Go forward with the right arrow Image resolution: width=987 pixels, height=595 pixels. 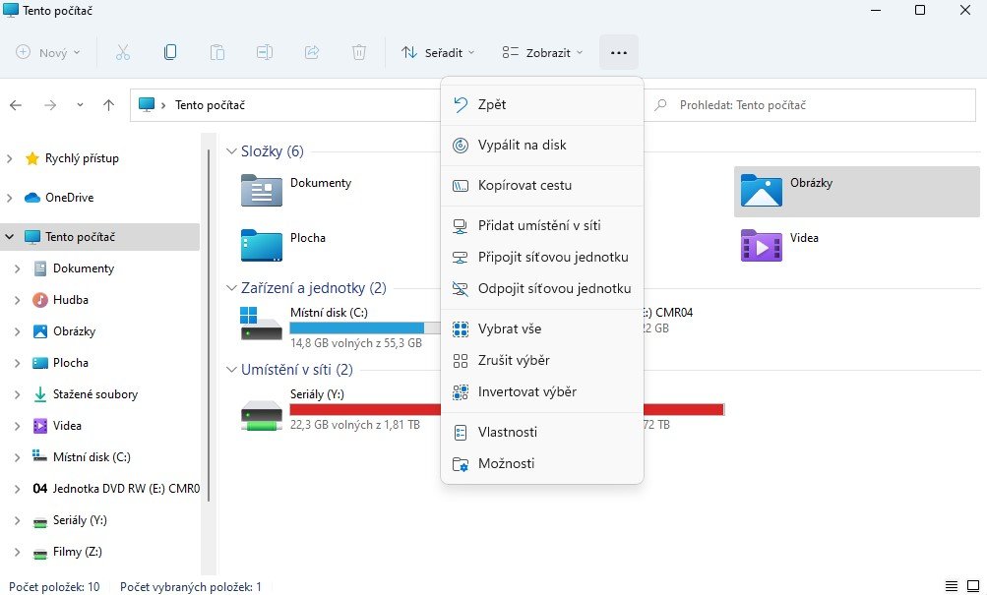pos(50,105)
